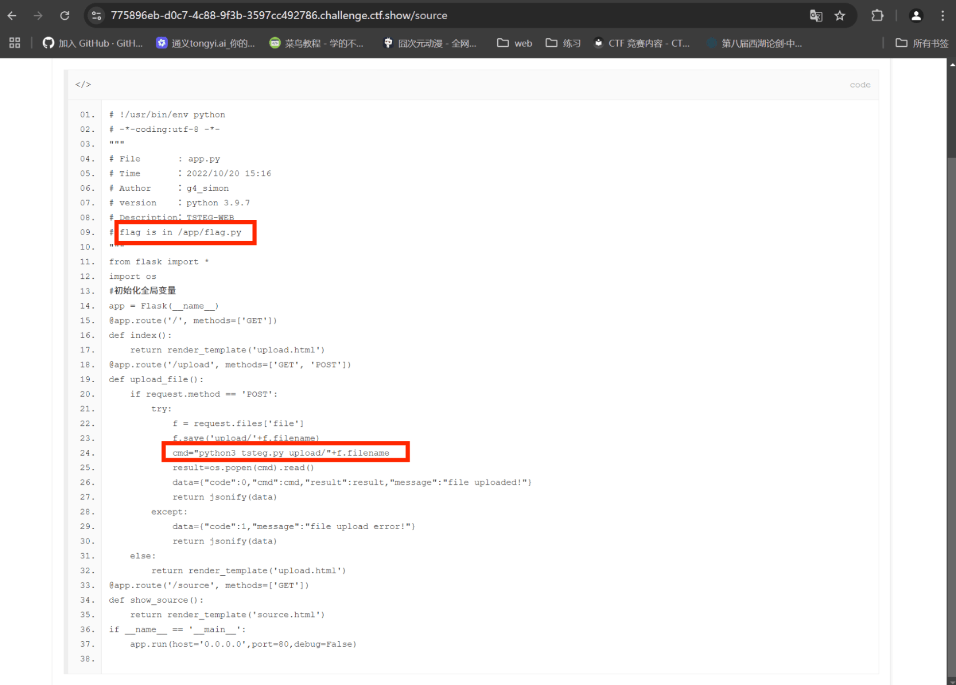
Task: Click the browser back arrow
Action: (x=12, y=16)
